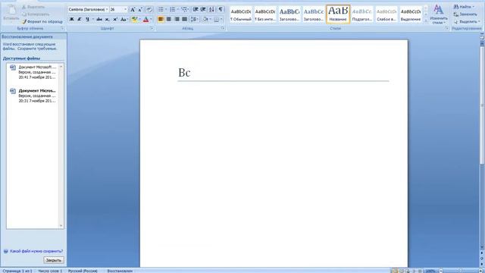Click the shading paint bucket icon
This screenshot has height=273, width=485.
point(205,19)
